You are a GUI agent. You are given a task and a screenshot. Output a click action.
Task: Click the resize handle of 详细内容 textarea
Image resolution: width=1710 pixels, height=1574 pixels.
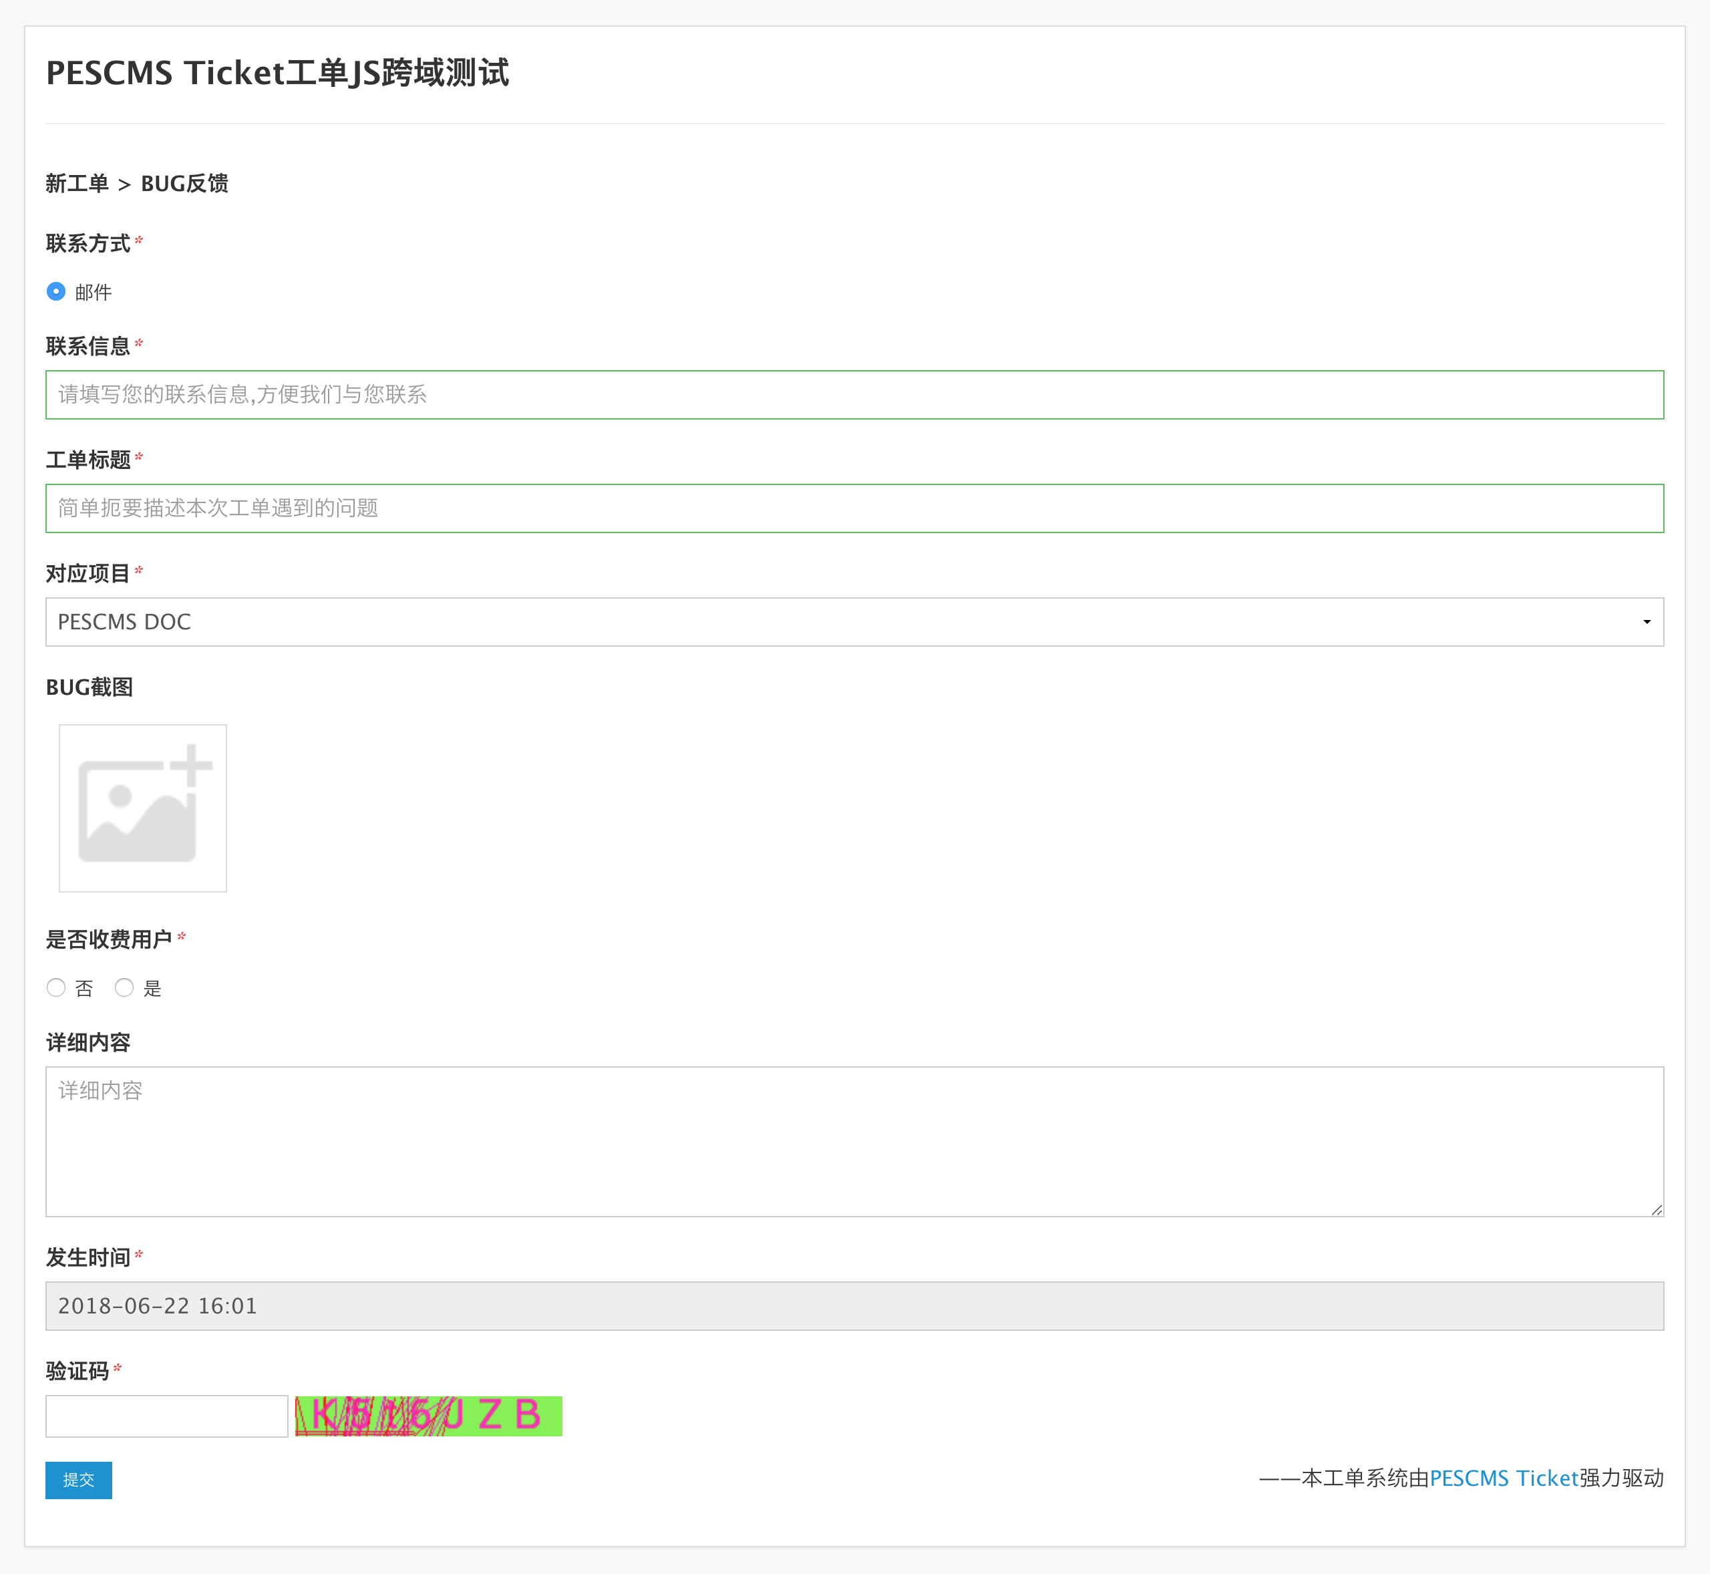point(1657,1209)
